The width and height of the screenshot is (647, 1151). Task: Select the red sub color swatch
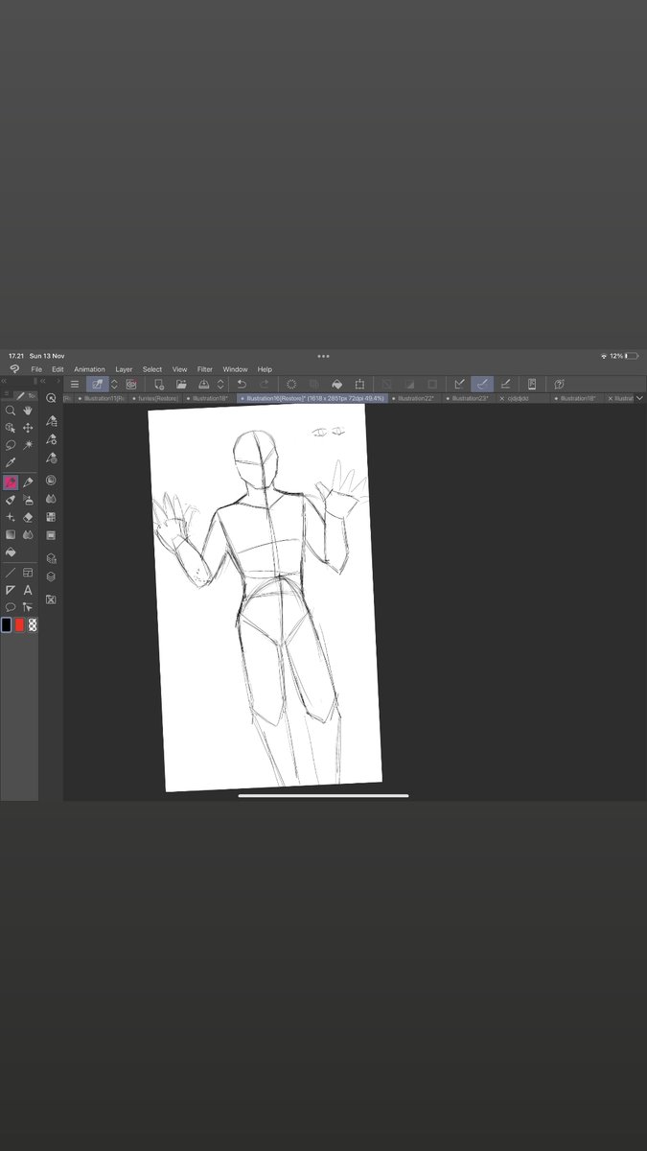click(19, 624)
